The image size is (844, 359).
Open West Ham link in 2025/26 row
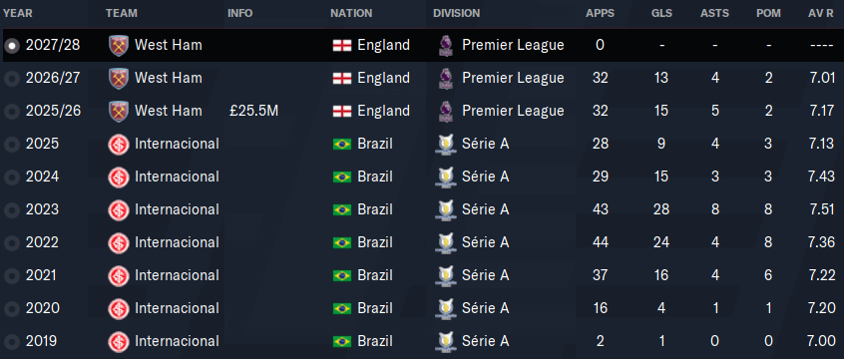(x=169, y=111)
